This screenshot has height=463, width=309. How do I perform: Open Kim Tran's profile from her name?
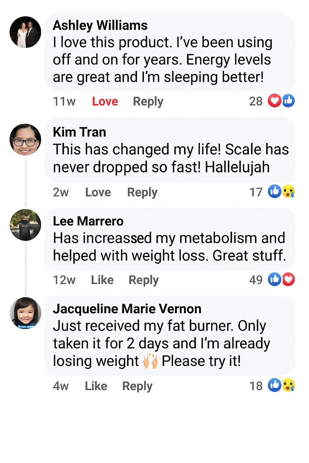79,132
